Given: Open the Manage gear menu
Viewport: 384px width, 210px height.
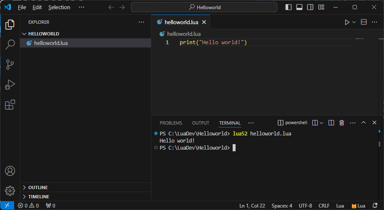Looking at the screenshot, I should pos(10,191).
